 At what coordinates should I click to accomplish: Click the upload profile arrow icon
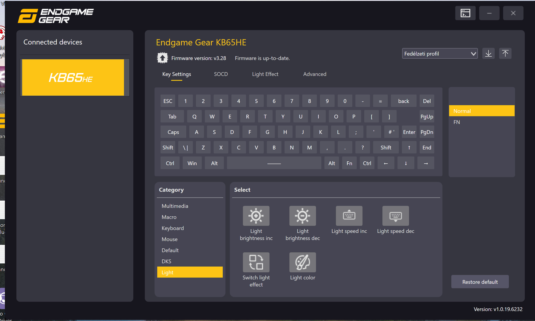click(505, 53)
